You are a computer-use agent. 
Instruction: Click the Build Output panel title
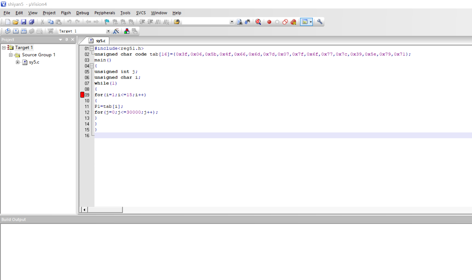[13, 219]
